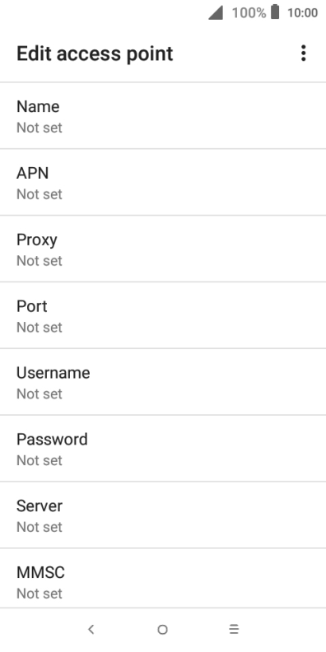
Task: Open the APN setting entry
Action: tap(163, 182)
